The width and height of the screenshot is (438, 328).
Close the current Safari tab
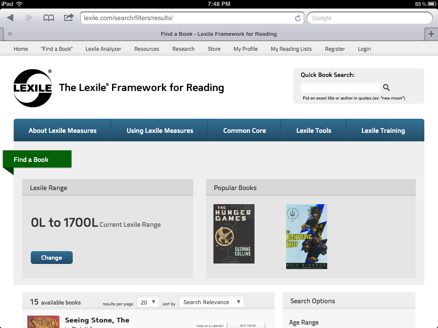[x=10, y=34]
